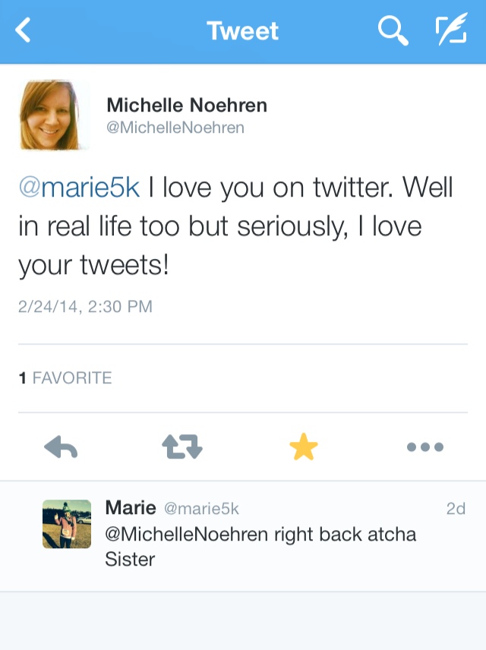Tap @marie5k handle in the reply

[201, 509]
